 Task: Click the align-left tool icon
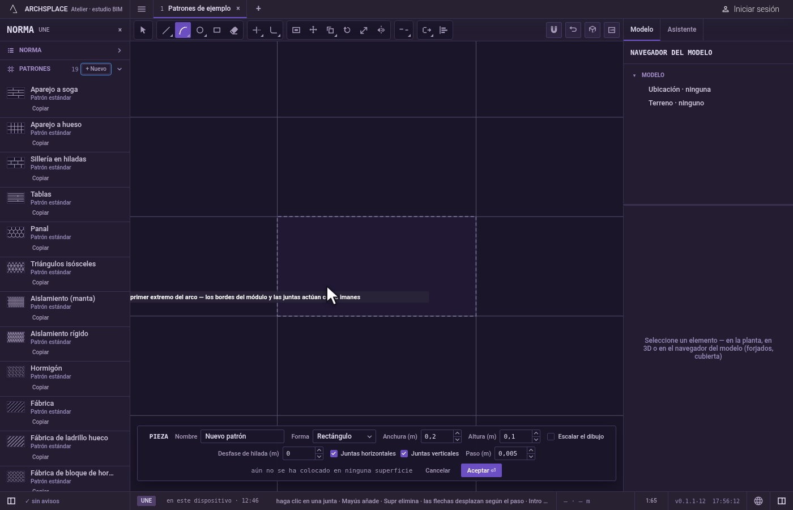click(444, 30)
